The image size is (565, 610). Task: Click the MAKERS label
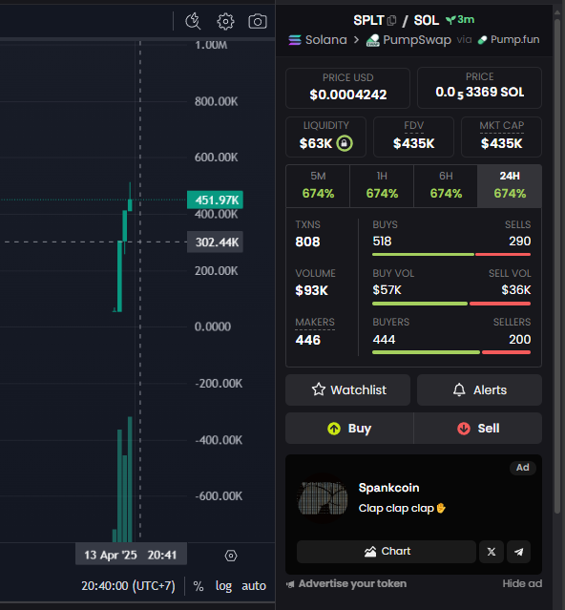coord(315,322)
